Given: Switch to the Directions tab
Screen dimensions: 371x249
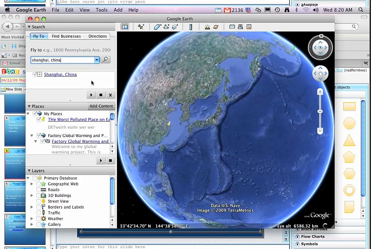Looking at the screenshot, I should pos(98,36).
